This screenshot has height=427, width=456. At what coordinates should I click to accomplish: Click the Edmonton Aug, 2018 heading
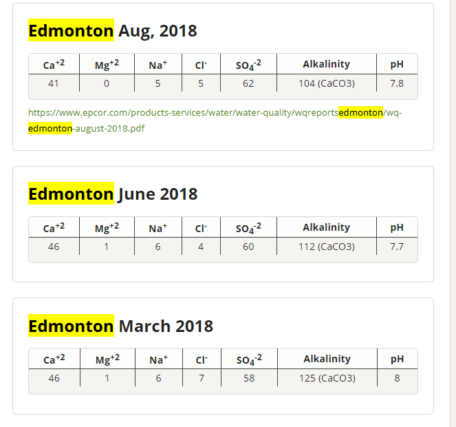click(x=113, y=30)
